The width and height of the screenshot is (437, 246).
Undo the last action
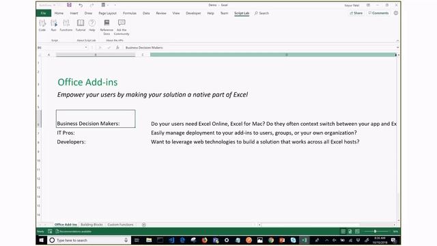click(x=81, y=5)
